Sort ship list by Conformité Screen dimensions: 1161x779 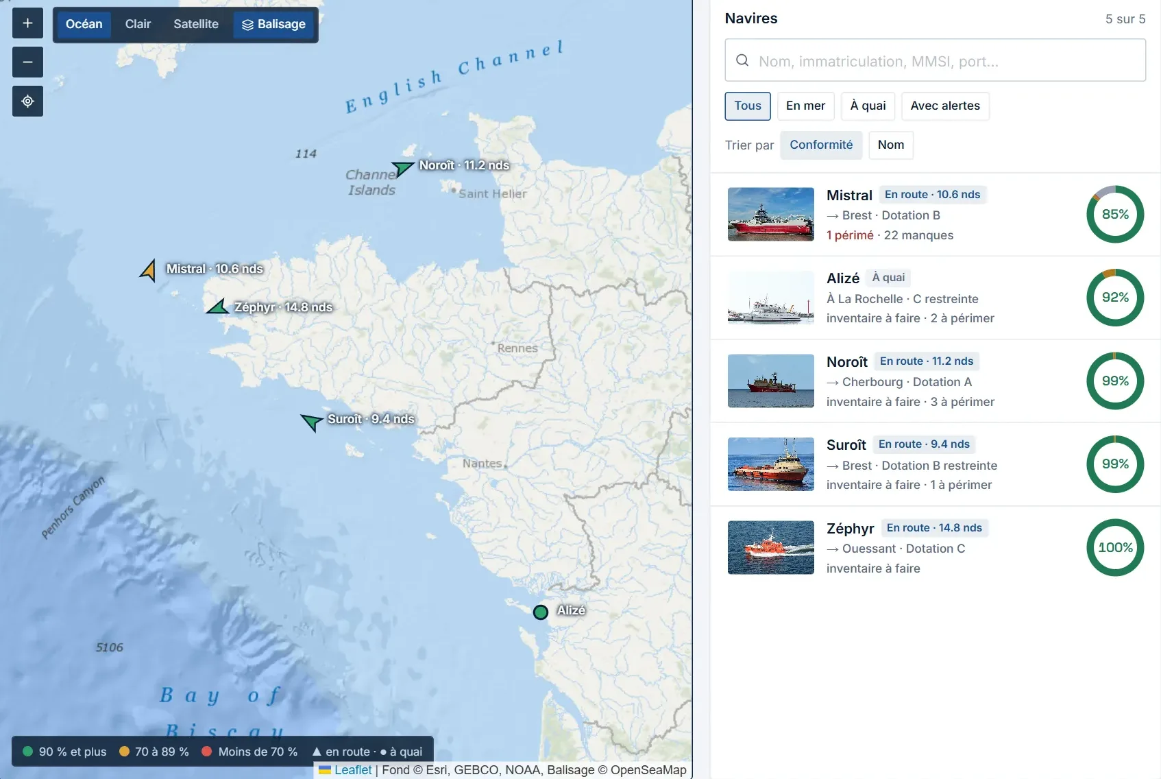821,145
